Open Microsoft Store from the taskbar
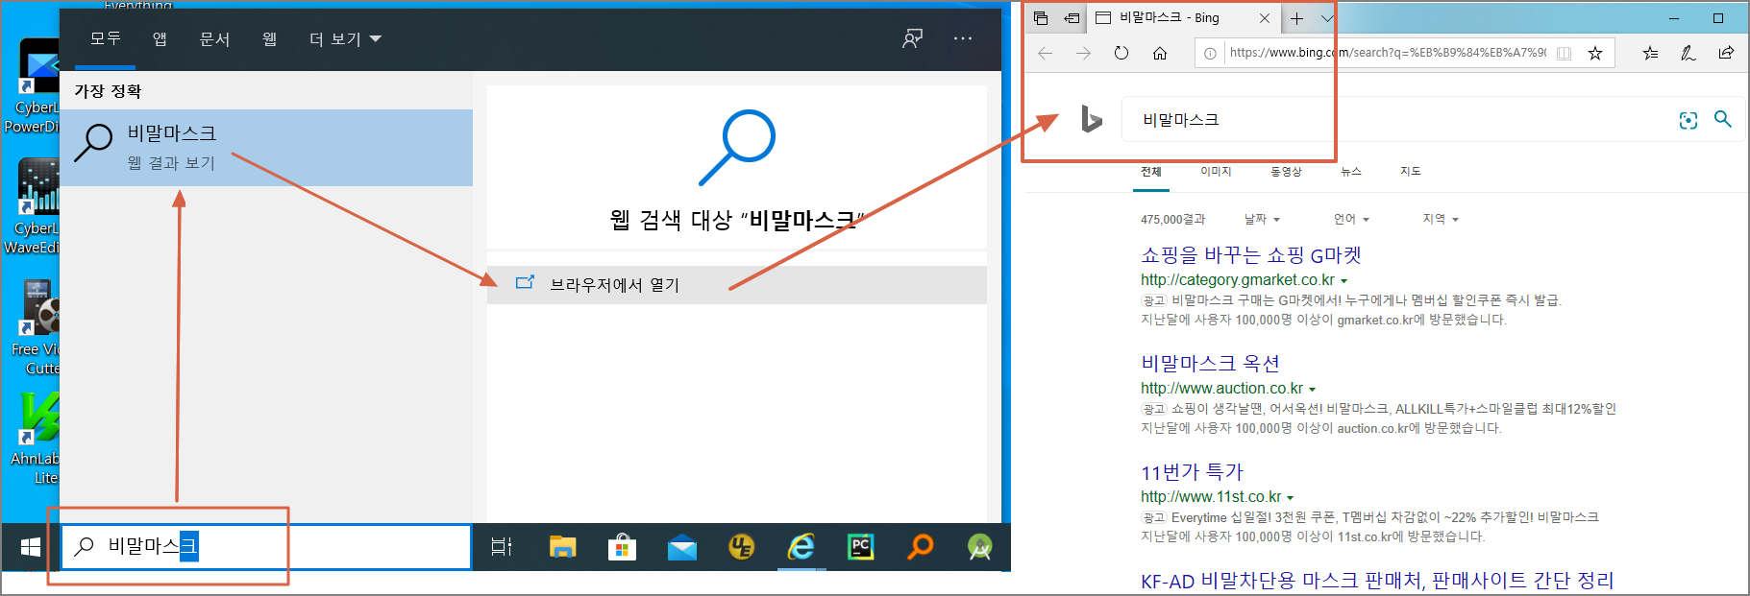Screen dimensions: 1750x596 622,547
